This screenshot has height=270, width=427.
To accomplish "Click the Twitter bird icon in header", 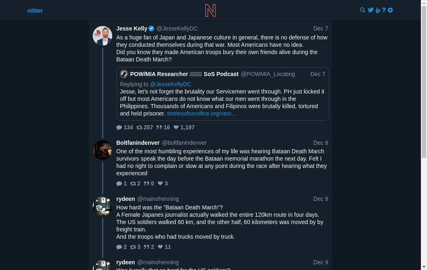I will pos(370,10).
